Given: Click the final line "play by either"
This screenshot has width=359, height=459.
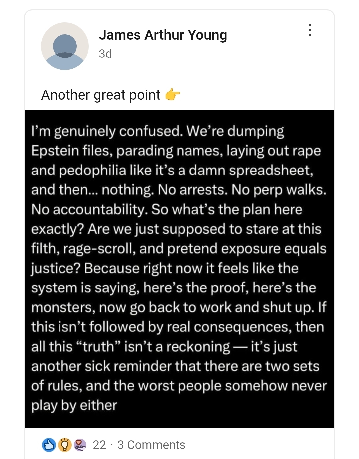Looking at the screenshot, I should pyautogui.click(x=74, y=405).
